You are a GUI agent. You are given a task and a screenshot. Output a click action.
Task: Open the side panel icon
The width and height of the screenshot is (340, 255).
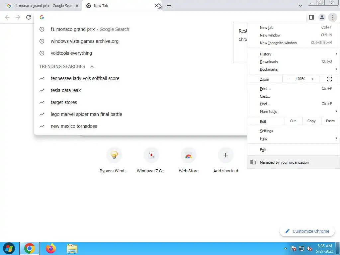tap(311, 17)
